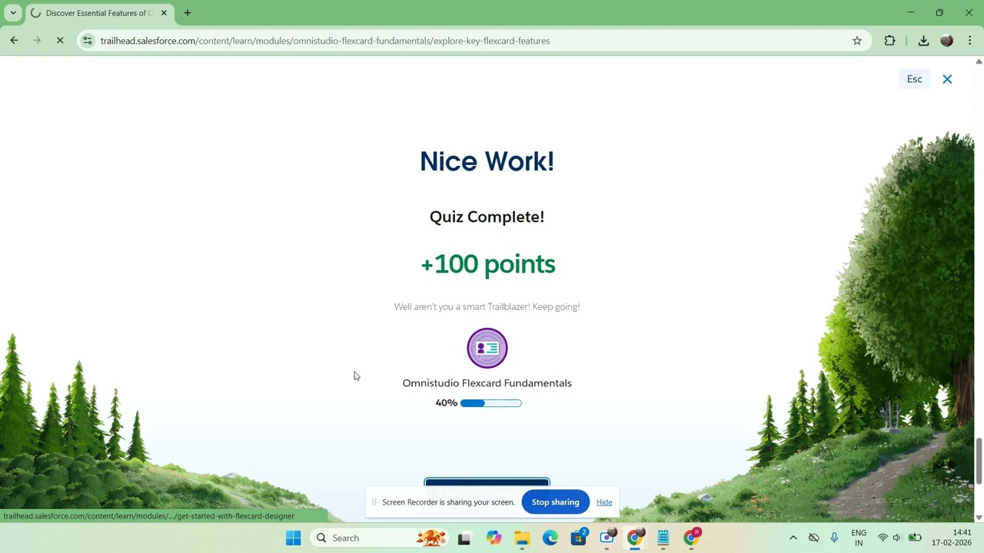Image resolution: width=984 pixels, height=553 pixels.
Task: Launch Copilot from the taskbar
Action: (494, 538)
